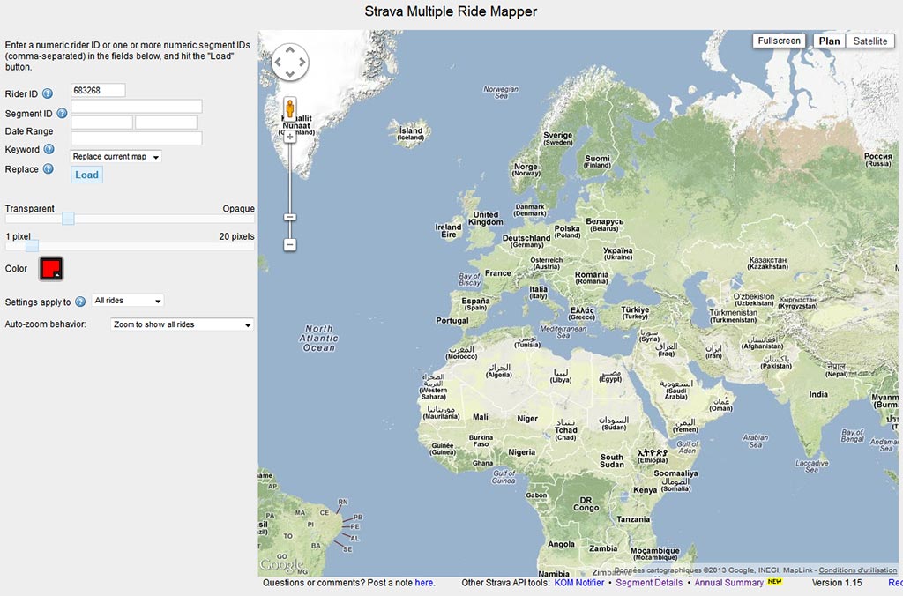Screen dimensions: 903x596
Task: Focus the Keyword input field
Action: point(137,138)
